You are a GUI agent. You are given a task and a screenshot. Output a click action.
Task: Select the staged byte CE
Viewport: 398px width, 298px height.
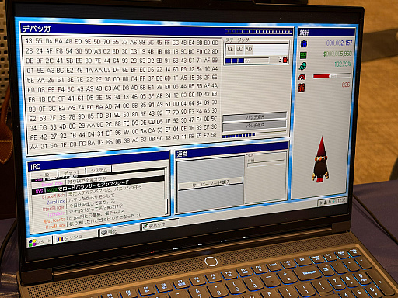[x=230, y=49]
